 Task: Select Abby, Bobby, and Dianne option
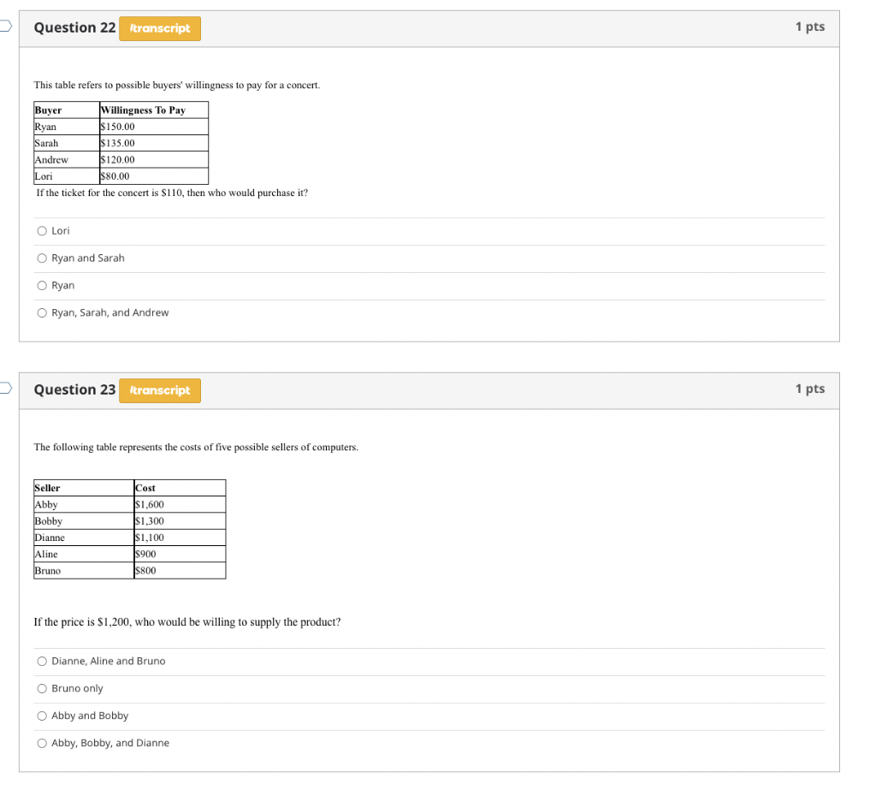tap(42, 744)
